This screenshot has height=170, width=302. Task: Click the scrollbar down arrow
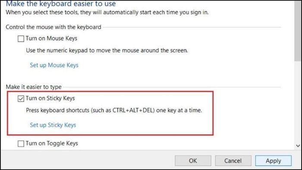tap(298, 146)
